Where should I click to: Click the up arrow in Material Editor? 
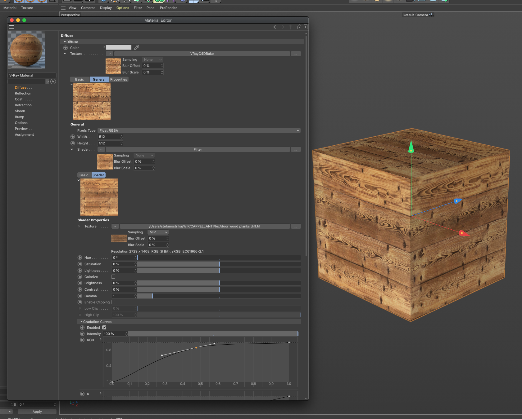[x=291, y=27]
